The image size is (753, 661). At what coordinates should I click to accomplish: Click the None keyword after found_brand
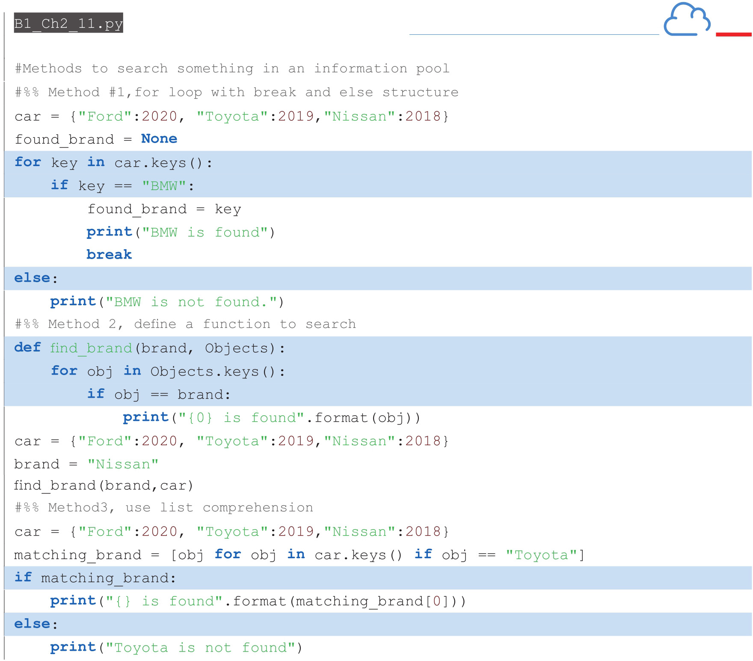tap(159, 139)
